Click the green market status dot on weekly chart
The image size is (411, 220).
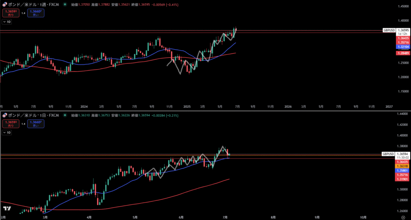pyautogui.click(x=65, y=4)
